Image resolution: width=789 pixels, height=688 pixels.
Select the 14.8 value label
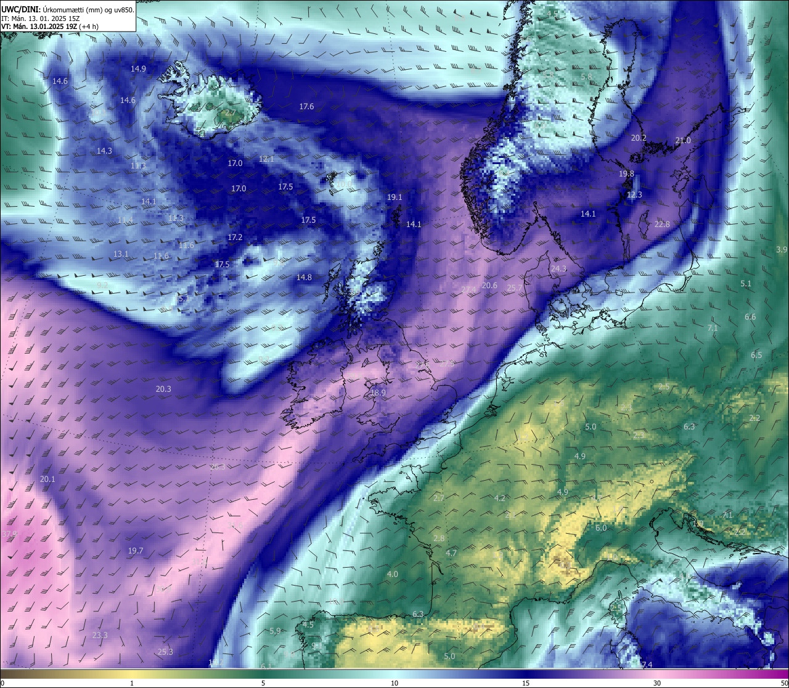pyautogui.click(x=304, y=278)
